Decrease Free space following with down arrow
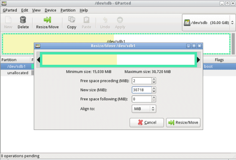This screenshot has height=160, width=236. [x=154, y=100]
